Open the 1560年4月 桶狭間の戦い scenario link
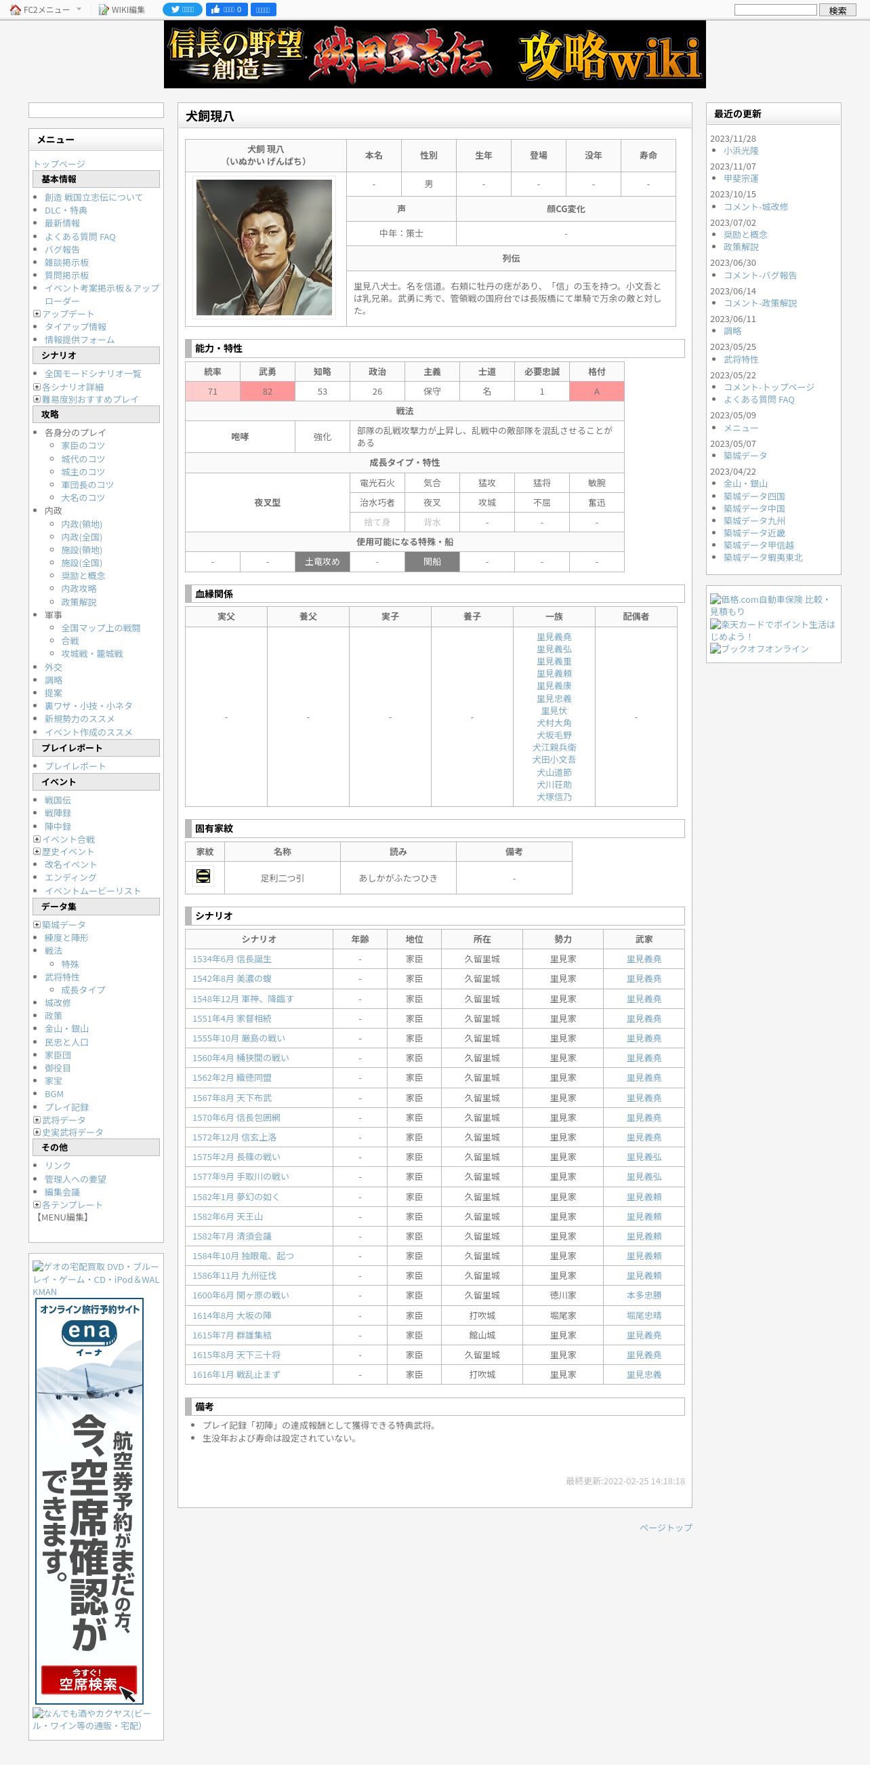870x1765 pixels. pyautogui.click(x=241, y=1058)
